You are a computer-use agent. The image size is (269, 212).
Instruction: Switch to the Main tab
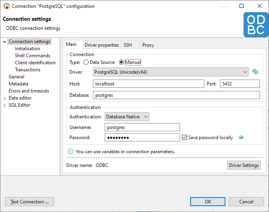click(x=71, y=44)
